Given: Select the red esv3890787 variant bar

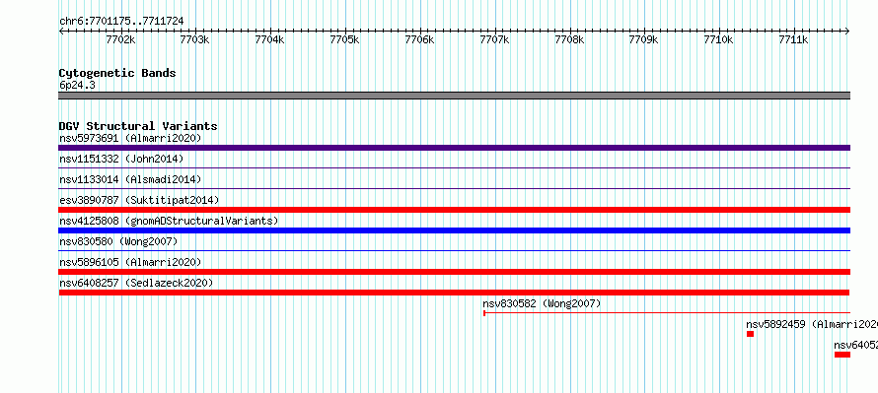Looking at the screenshot, I should [x=454, y=210].
